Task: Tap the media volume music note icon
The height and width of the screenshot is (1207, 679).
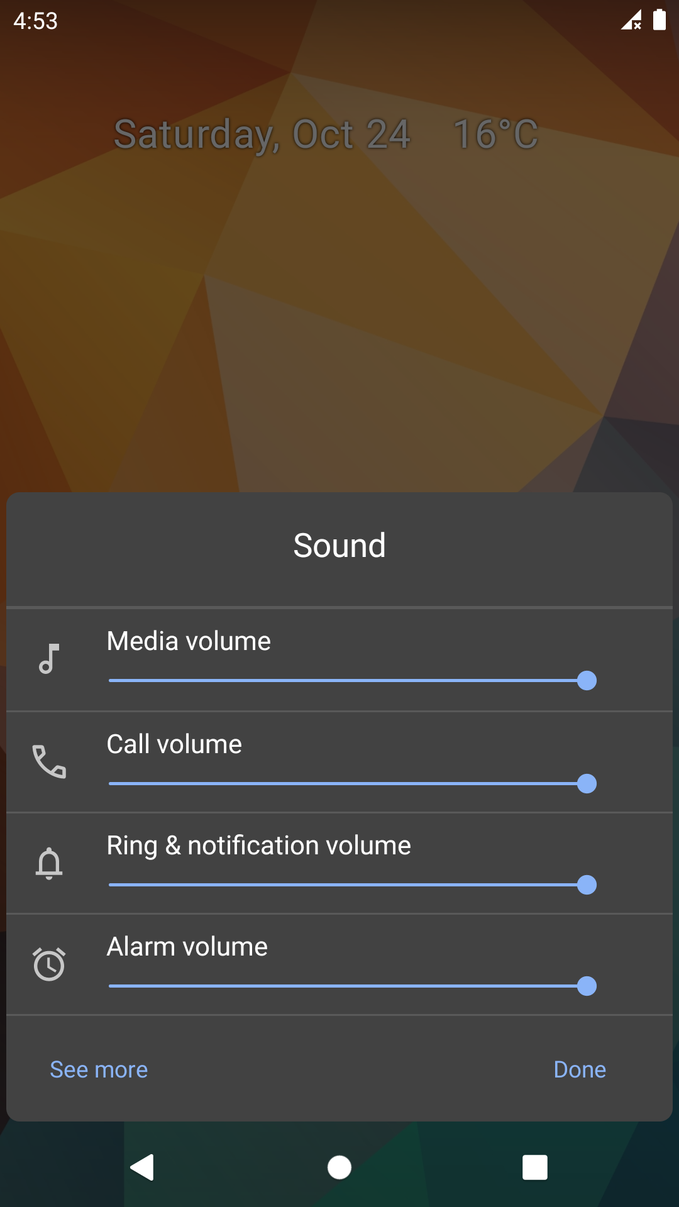Action: [49, 659]
